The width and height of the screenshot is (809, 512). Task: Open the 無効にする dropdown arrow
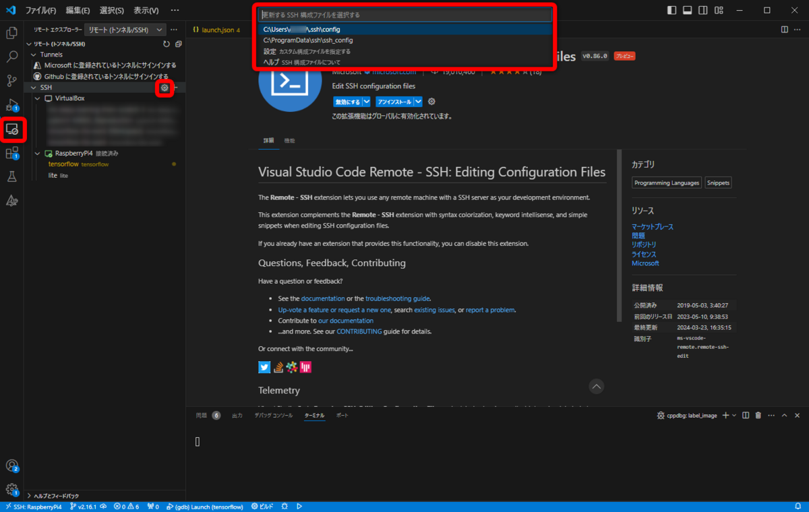coord(367,102)
